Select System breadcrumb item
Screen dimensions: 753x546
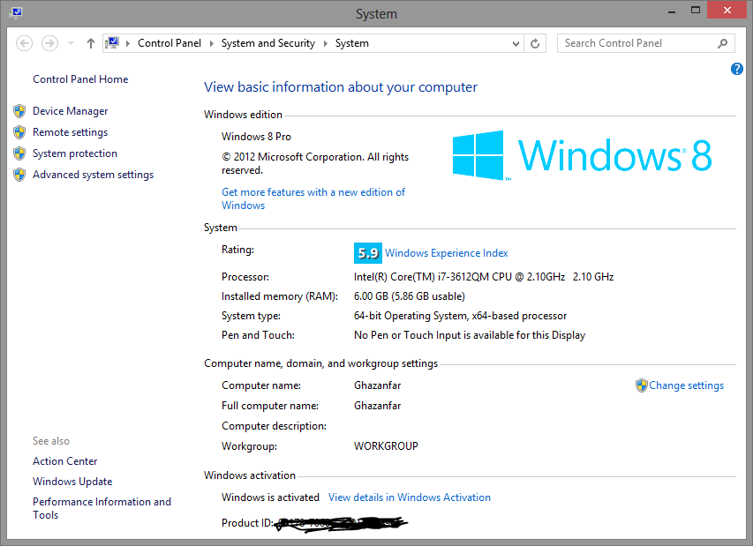351,43
